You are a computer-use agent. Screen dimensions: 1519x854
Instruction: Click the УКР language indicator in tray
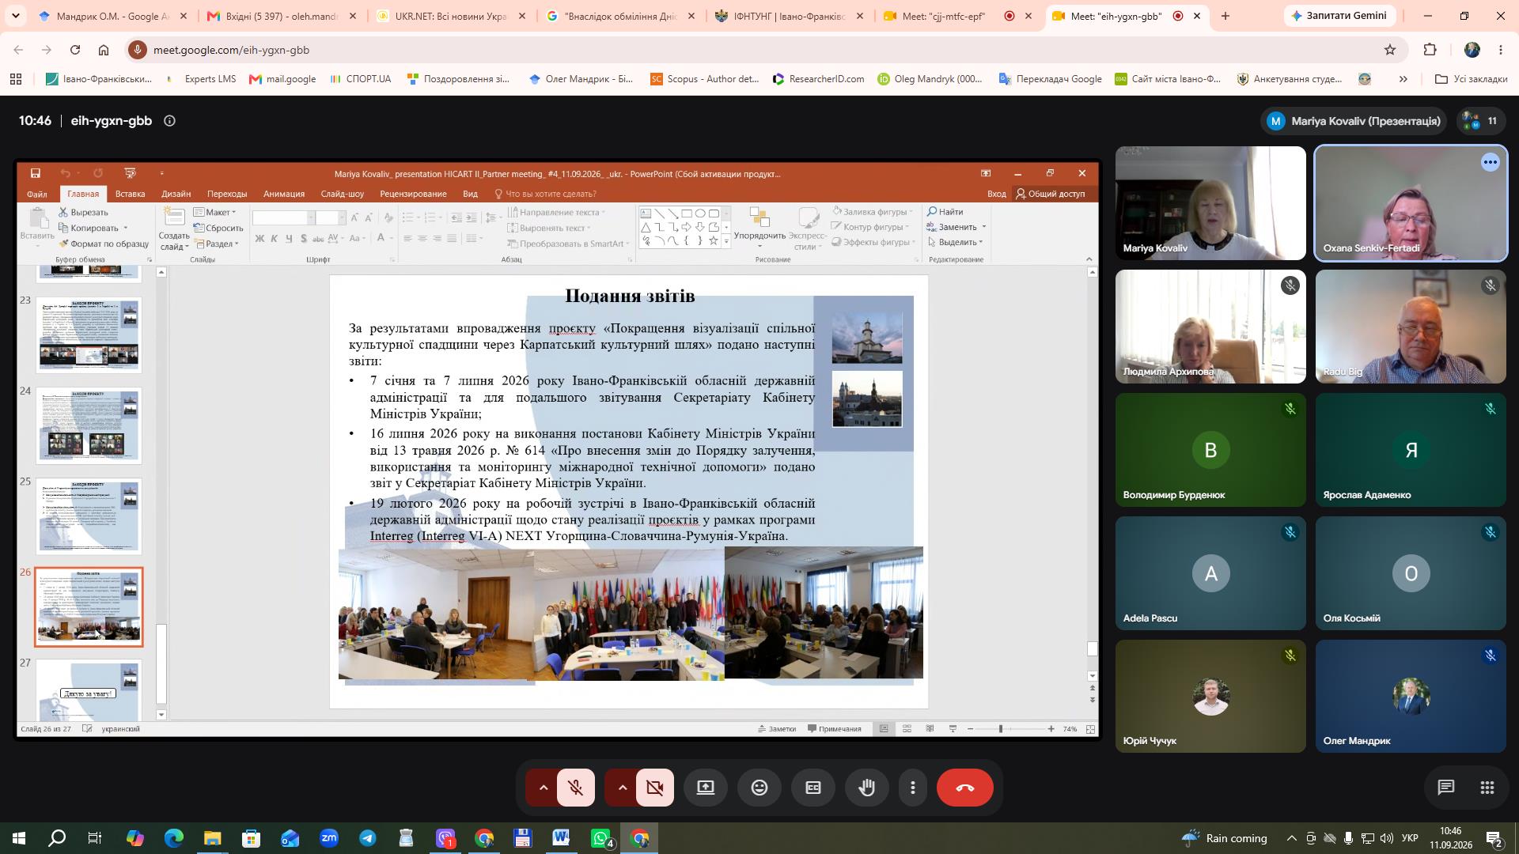point(1409,838)
